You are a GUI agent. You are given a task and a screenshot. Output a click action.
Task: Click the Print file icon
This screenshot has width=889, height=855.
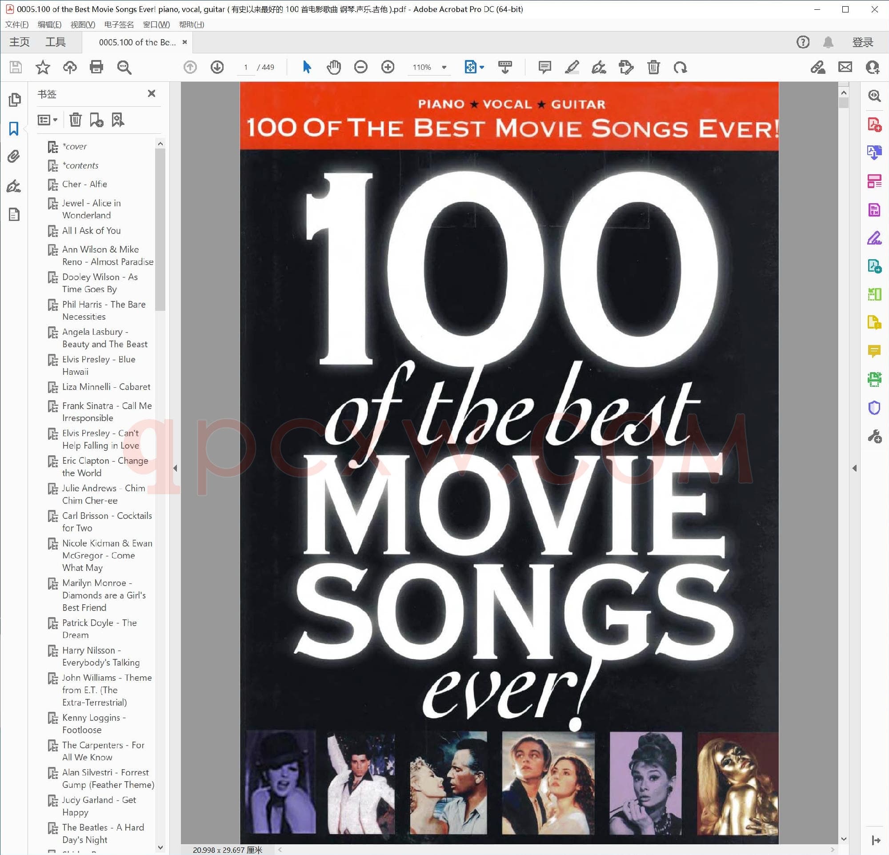point(96,67)
